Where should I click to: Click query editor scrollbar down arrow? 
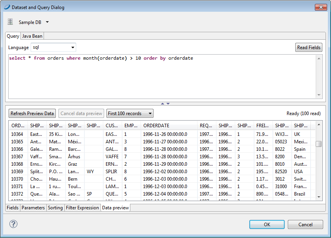(x=319, y=95)
